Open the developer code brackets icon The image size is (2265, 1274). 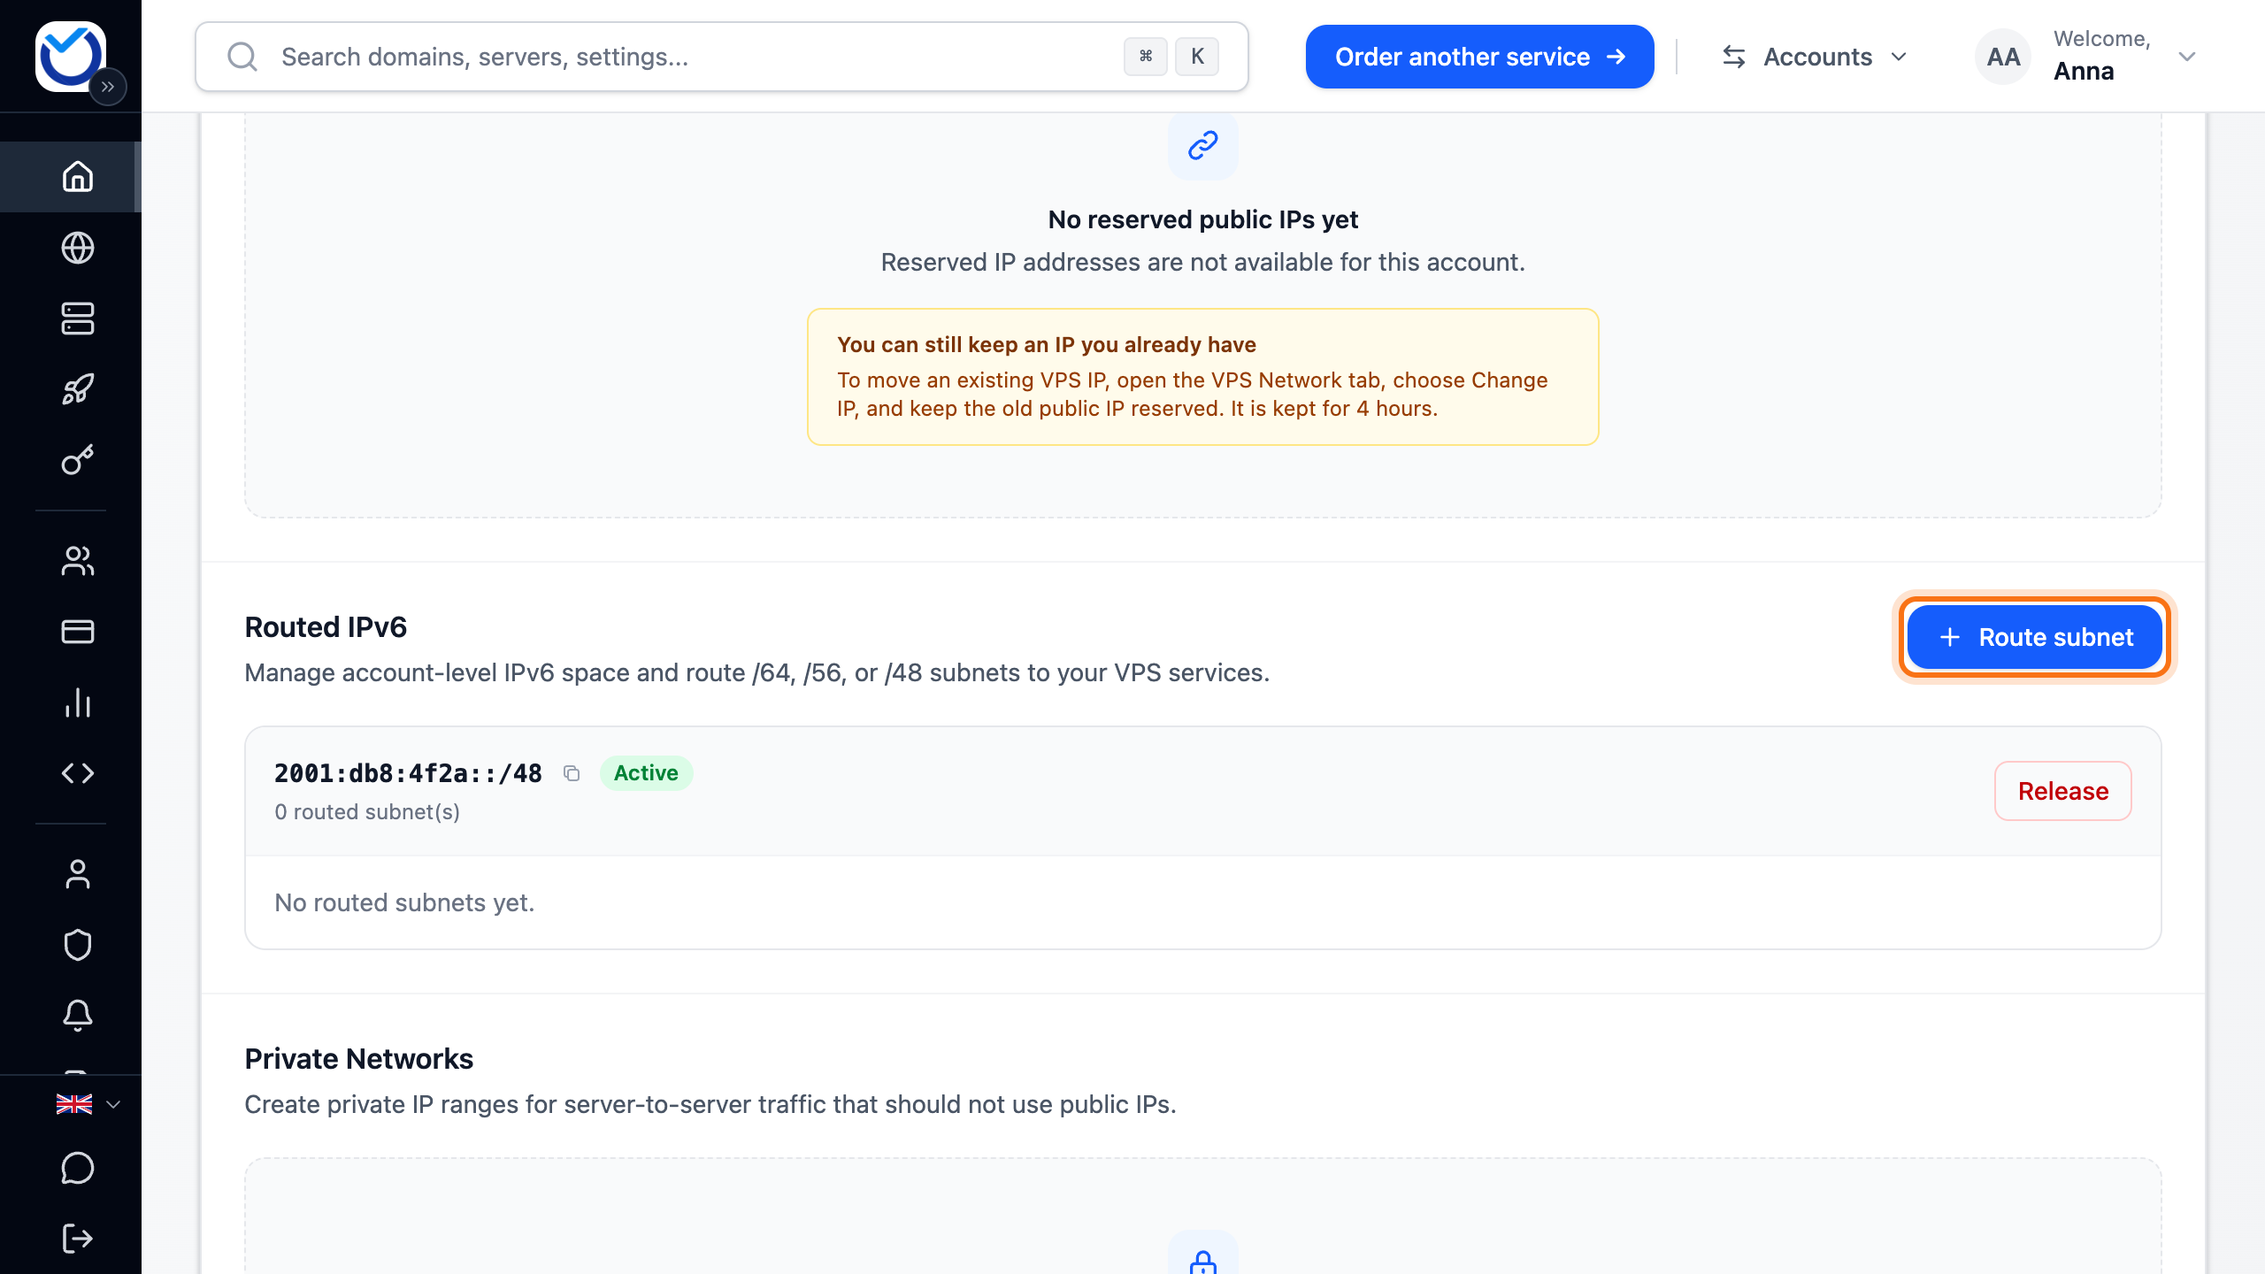(78, 773)
